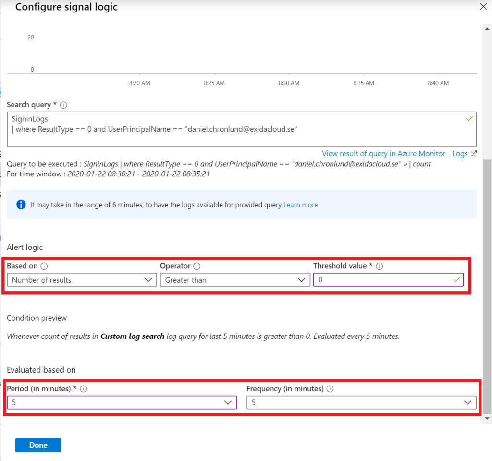Viewport: 492px width, 461px height.
Task: Click the green checkmark in the query editor
Action: coord(469,118)
